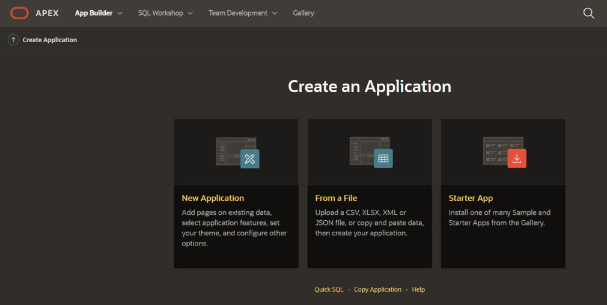607x305 pixels.
Task: Open the Gallery menu item
Action: coord(303,13)
